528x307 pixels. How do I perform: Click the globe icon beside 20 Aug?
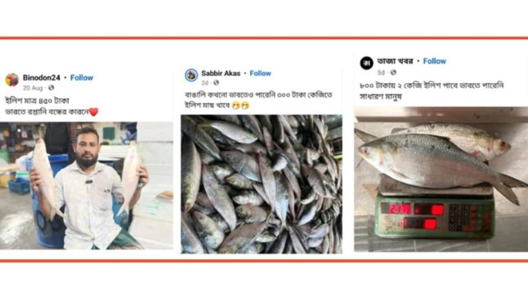coord(51,88)
